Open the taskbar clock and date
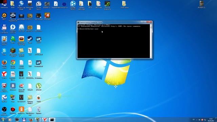Screen dimensions: 217x122 pyautogui.click(x=211, y=120)
